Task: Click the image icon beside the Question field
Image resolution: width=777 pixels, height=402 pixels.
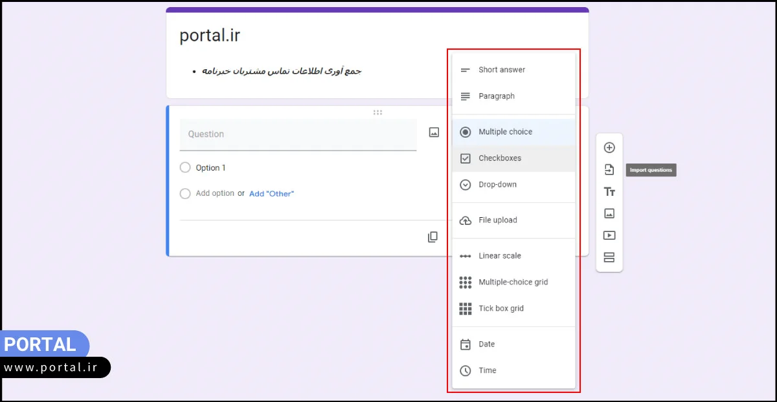Action: [434, 131]
